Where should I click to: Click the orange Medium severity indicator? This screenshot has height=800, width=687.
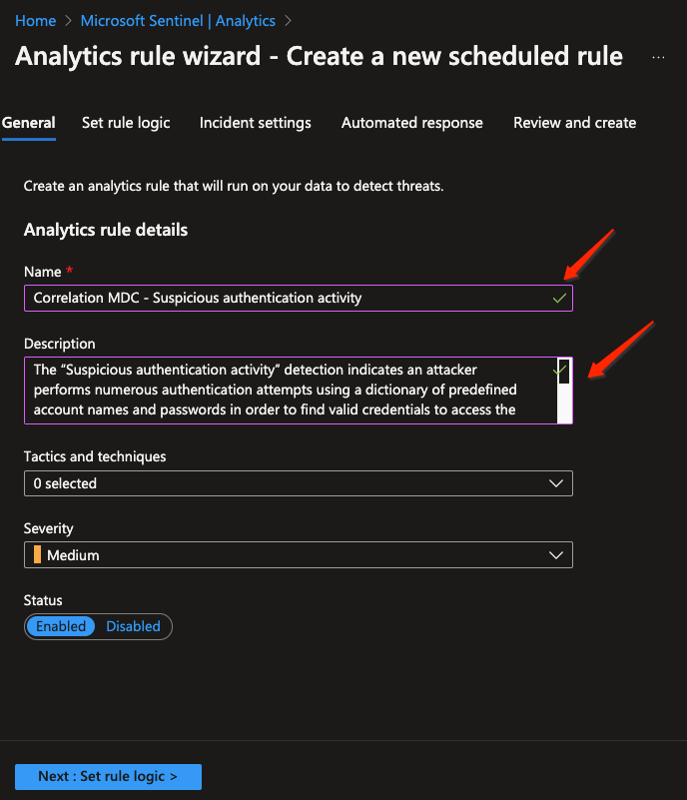pyautogui.click(x=38, y=555)
